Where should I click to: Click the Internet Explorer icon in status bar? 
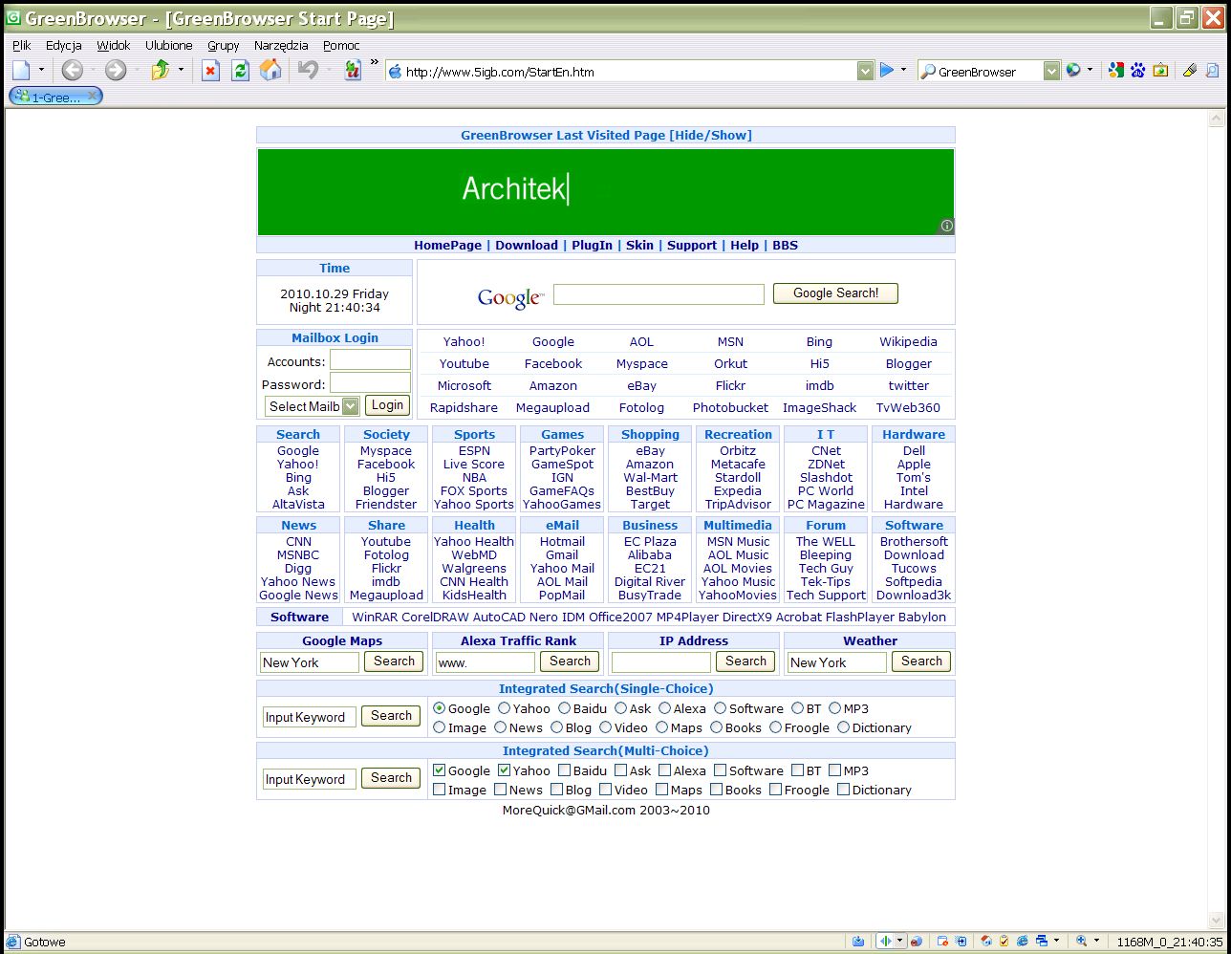pyautogui.click(x=1022, y=941)
